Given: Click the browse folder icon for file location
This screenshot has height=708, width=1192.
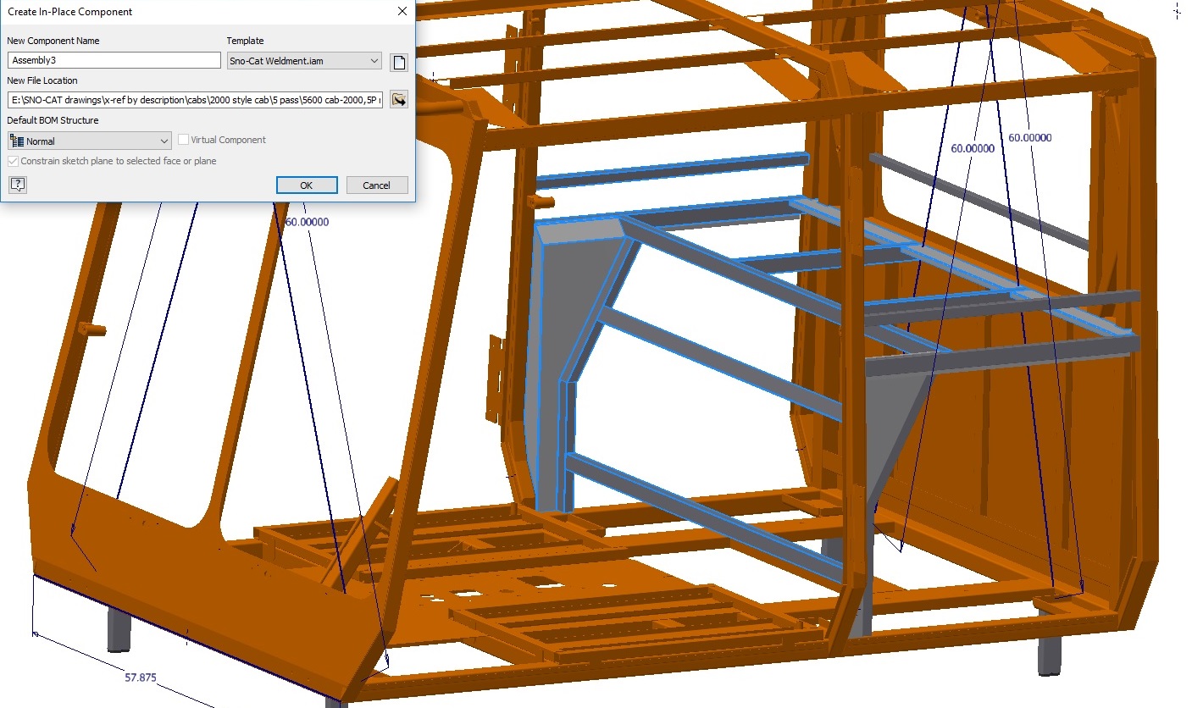Looking at the screenshot, I should point(398,99).
